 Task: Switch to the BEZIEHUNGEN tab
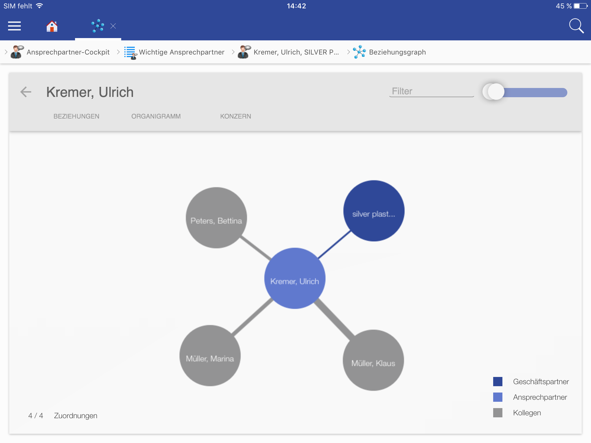pos(76,116)
